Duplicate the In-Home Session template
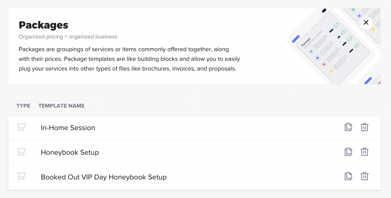The height and width of the screenshot is (198, 391). (x=348, y=127)
